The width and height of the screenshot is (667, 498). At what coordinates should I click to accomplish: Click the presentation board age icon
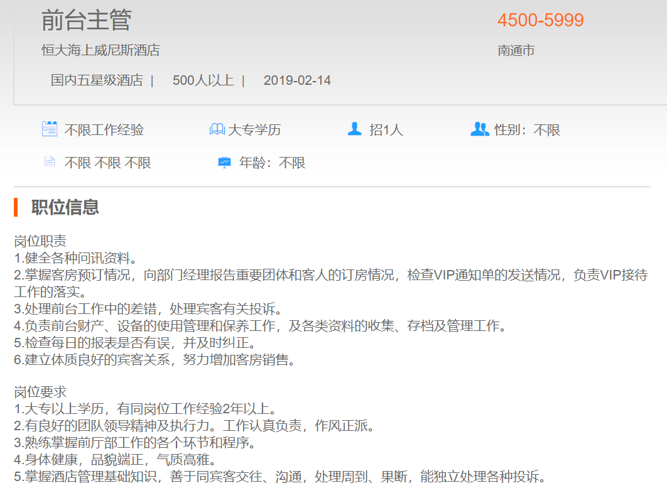[x=224, y=163]
